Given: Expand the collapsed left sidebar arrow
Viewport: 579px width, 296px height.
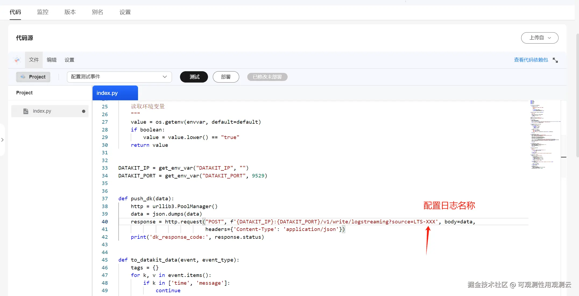Looking at the screenshot, I should (2, 140).
